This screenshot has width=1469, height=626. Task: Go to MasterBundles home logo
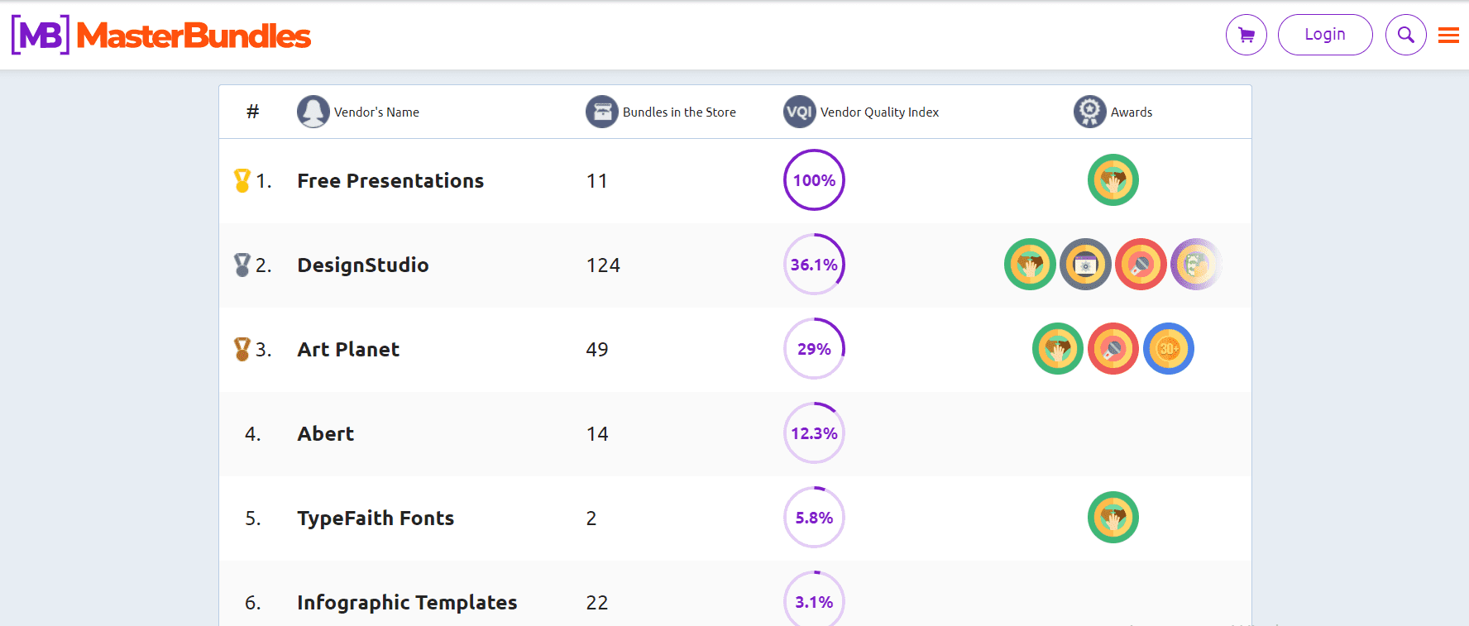(x=161, y=35)
